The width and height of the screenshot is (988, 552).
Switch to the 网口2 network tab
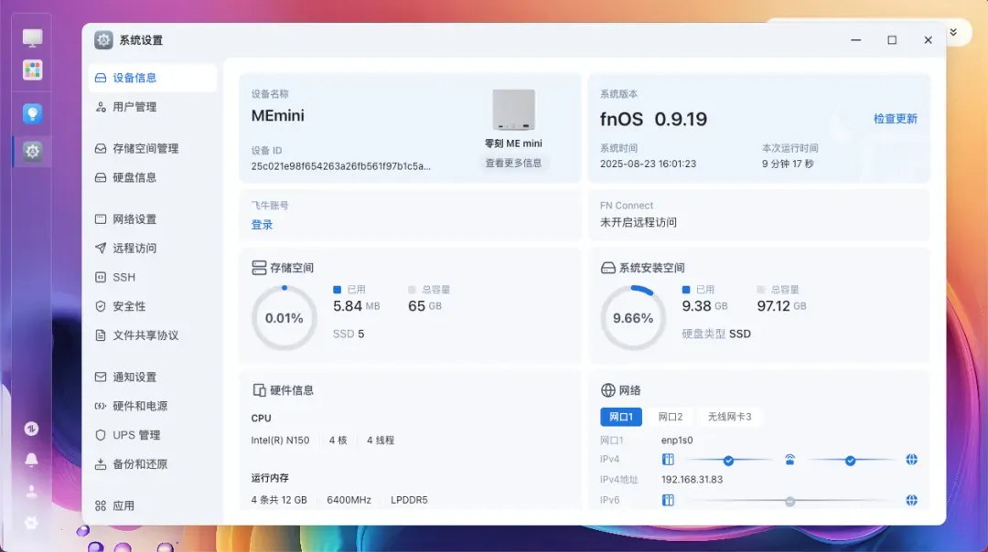point(671,417)
